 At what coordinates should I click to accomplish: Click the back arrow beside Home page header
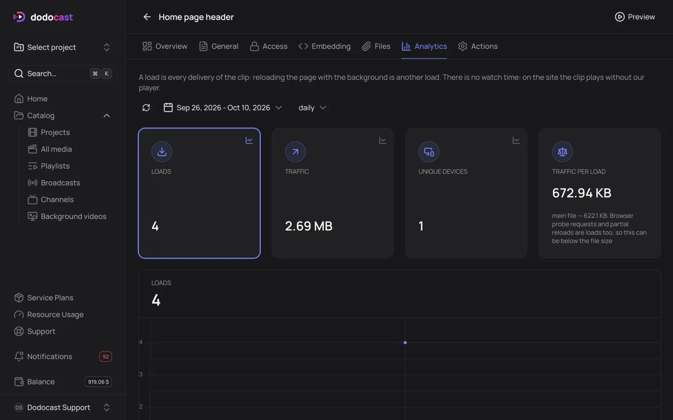tap(147, 17)
